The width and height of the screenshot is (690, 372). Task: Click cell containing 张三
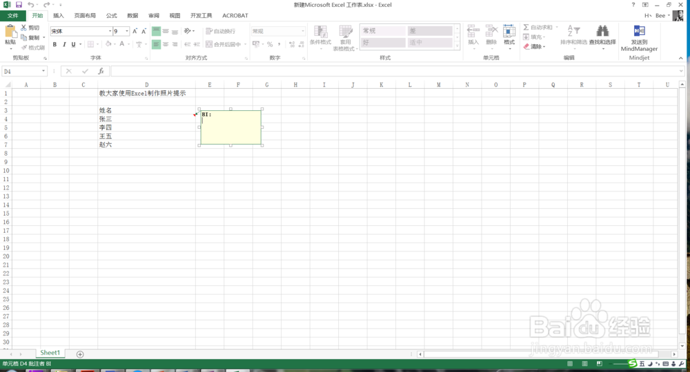tap(146, 119)
